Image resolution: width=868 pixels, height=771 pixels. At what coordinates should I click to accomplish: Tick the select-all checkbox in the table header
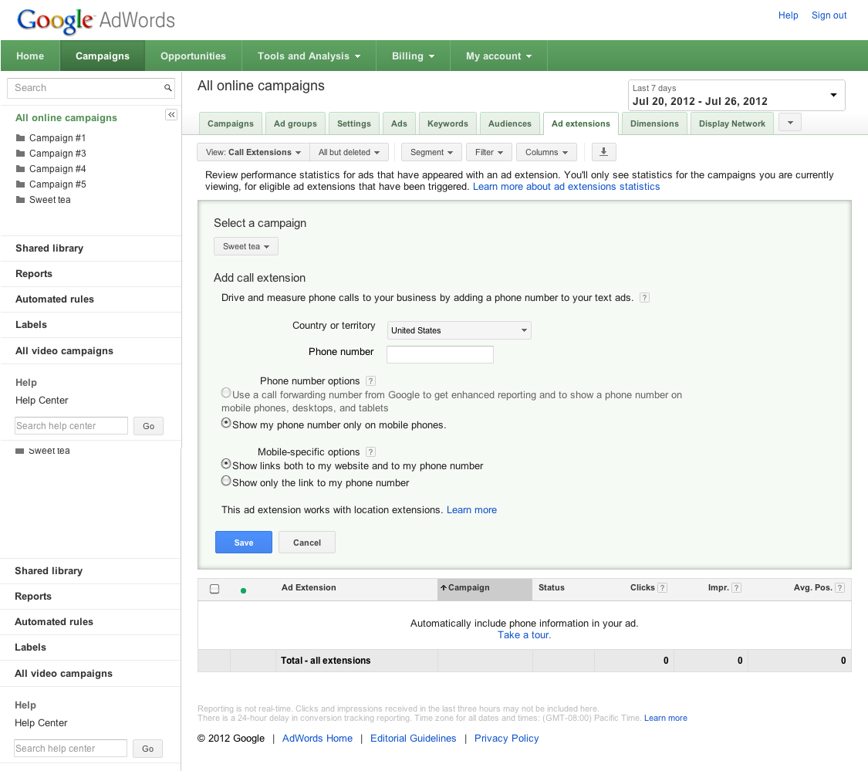pyautogui.click(x=214, y=589)
